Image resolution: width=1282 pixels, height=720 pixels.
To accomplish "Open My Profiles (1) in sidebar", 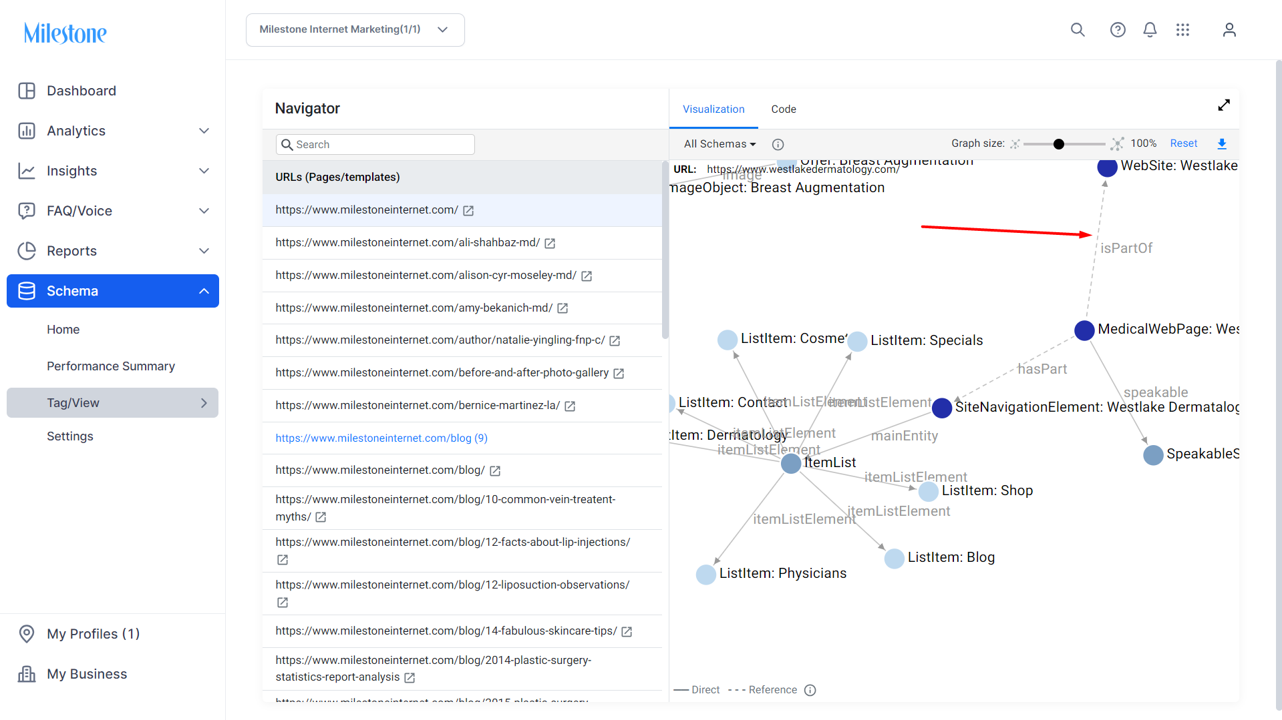I will 93,634.
